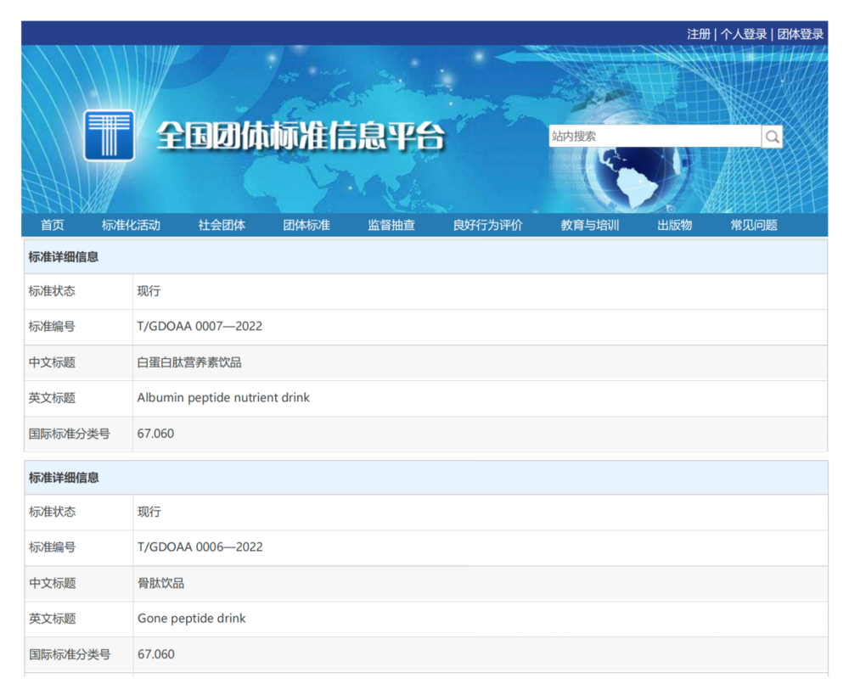849x695 pixels.
Task: Open the 注册 registration link
Action: pos(699,34)
